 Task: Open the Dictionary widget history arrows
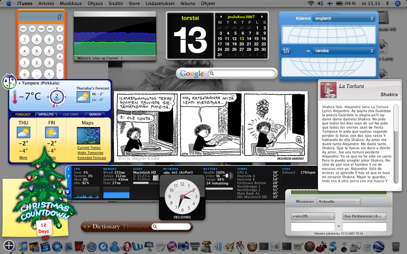click(x=86, y=226)
